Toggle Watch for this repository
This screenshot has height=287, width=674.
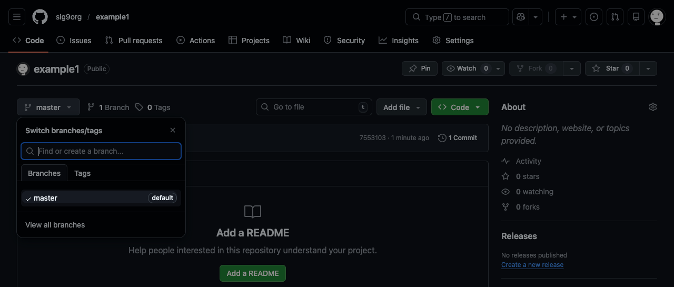[x=466, y=68]
